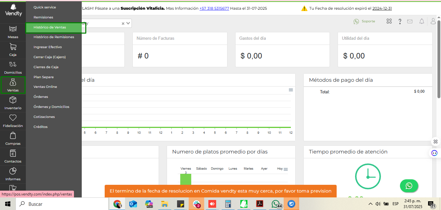Open Chrome from the taskbar
Screen dimensions: 441x210
point(117,204)
